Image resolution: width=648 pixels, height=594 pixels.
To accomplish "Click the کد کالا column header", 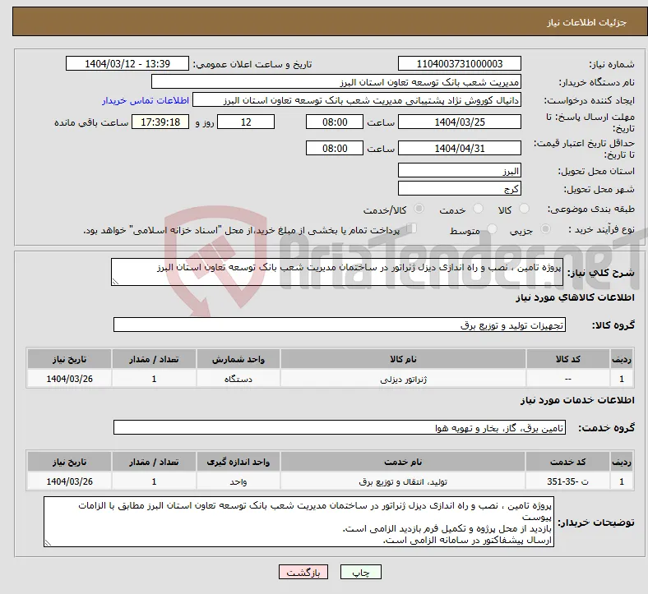I will tap(568, 359).
